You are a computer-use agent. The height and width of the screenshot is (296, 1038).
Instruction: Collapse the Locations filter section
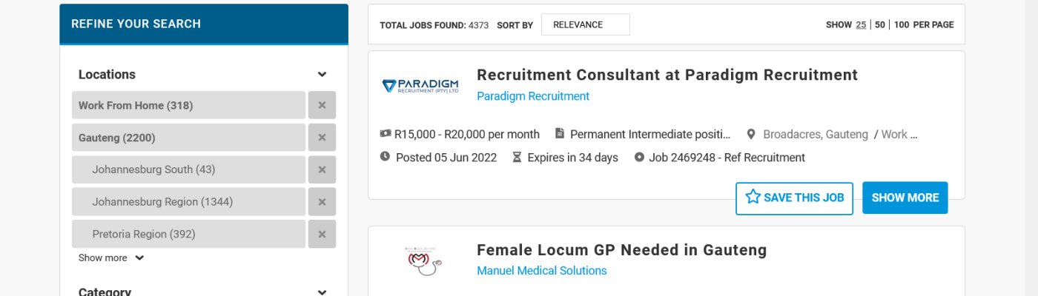[x=322, y=75]
